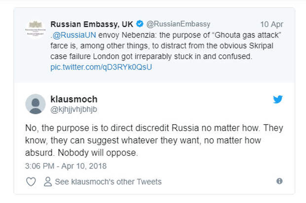Click the person silhouette icon beside See Tweets

48,182
